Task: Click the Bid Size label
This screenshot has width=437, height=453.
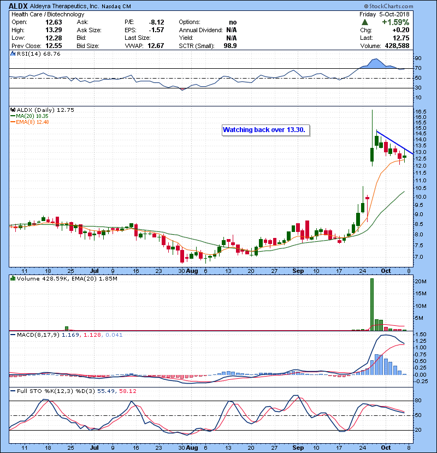Action: (x=88, y=46)
